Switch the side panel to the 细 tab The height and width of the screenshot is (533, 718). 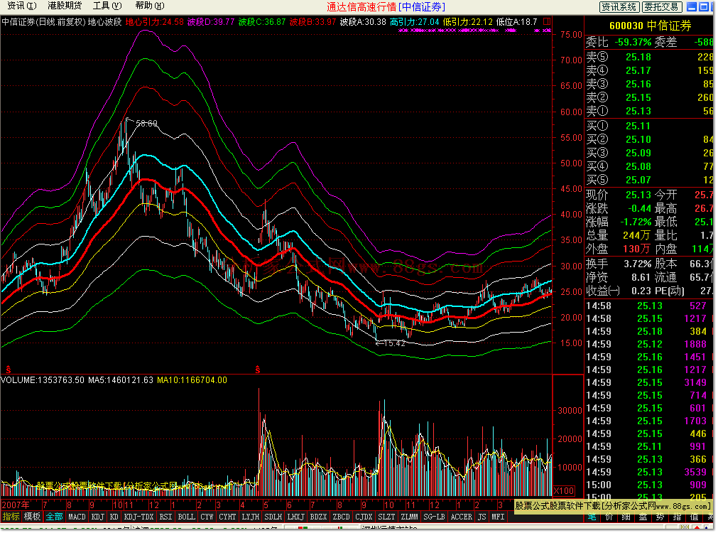click(x=626, y=517)
